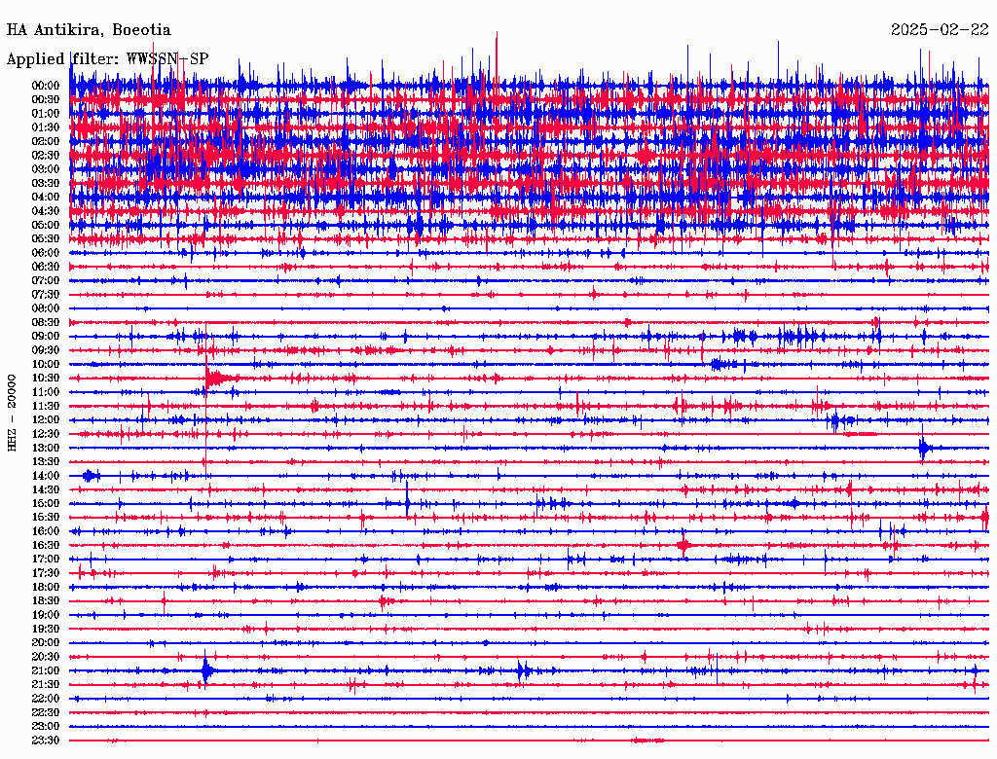Image resolution: width=997 pixels, height=759 pixels.
Task: Click the 08:00 time label
Action: (x=46, y=308)
